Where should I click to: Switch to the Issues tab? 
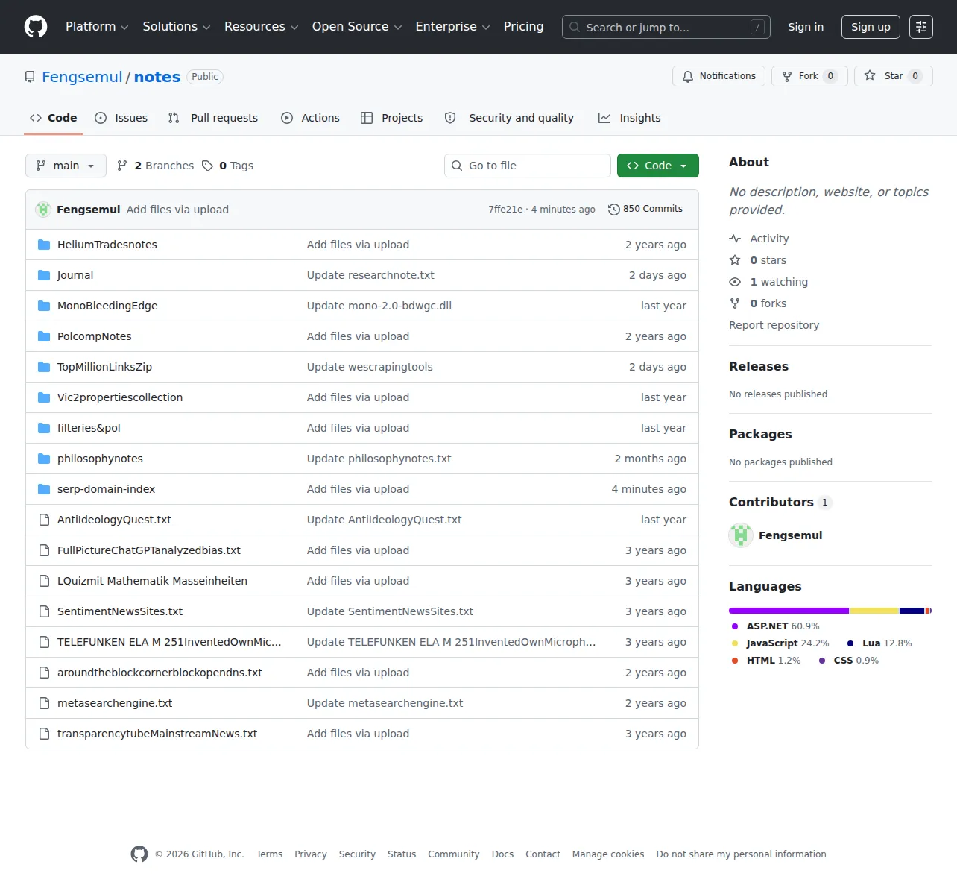pos(121,118)
